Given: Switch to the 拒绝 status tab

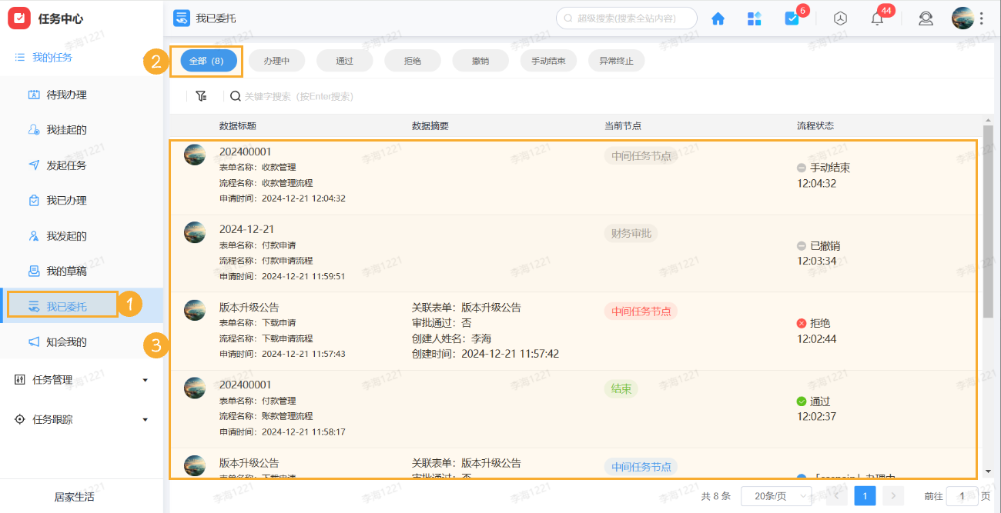Looking at the screenshot, I should (x=413, y=60).
